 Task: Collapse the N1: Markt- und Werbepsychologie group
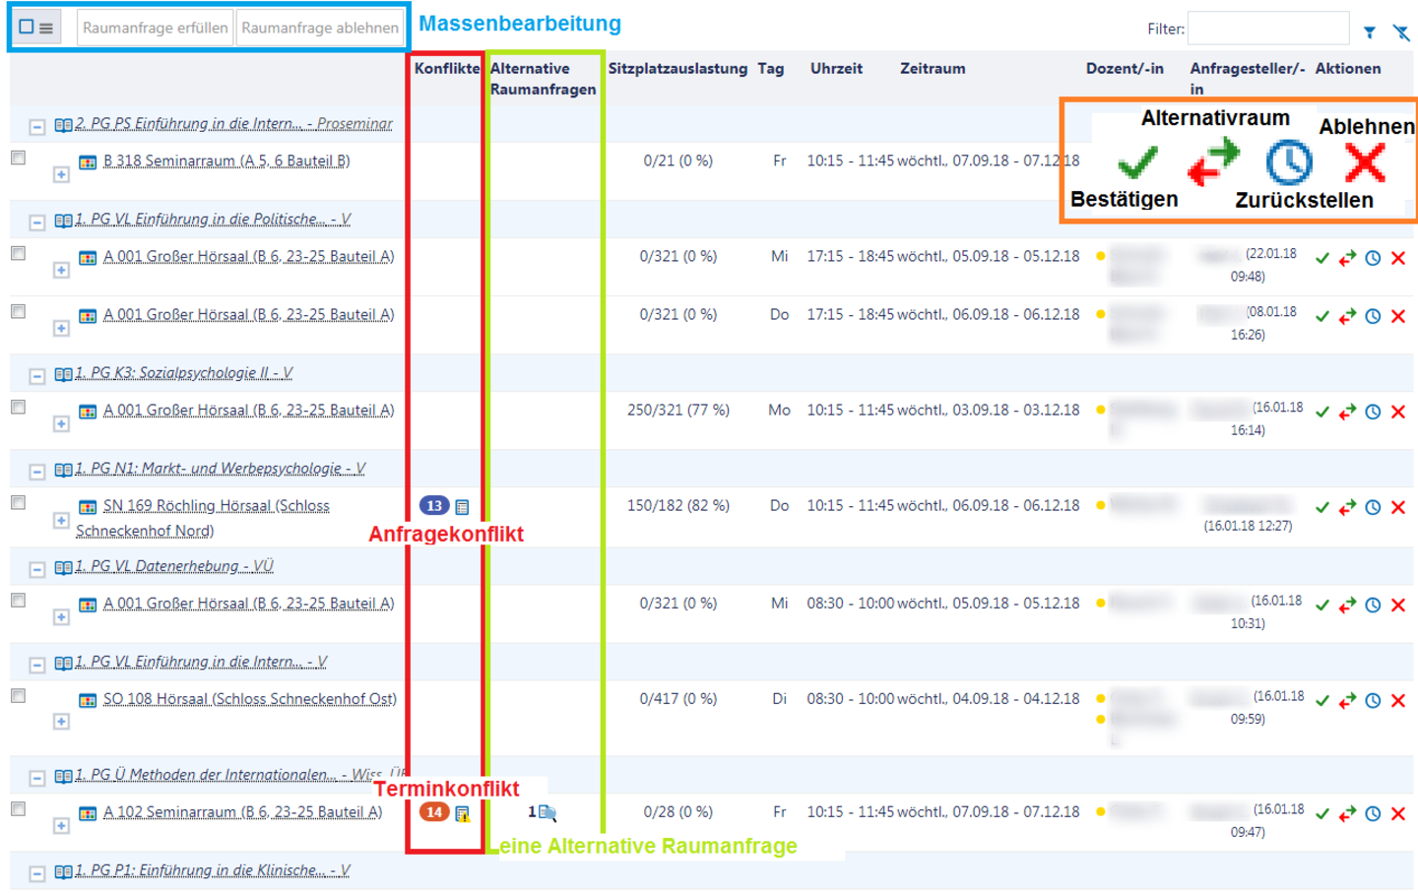click(x=36, y=472)
